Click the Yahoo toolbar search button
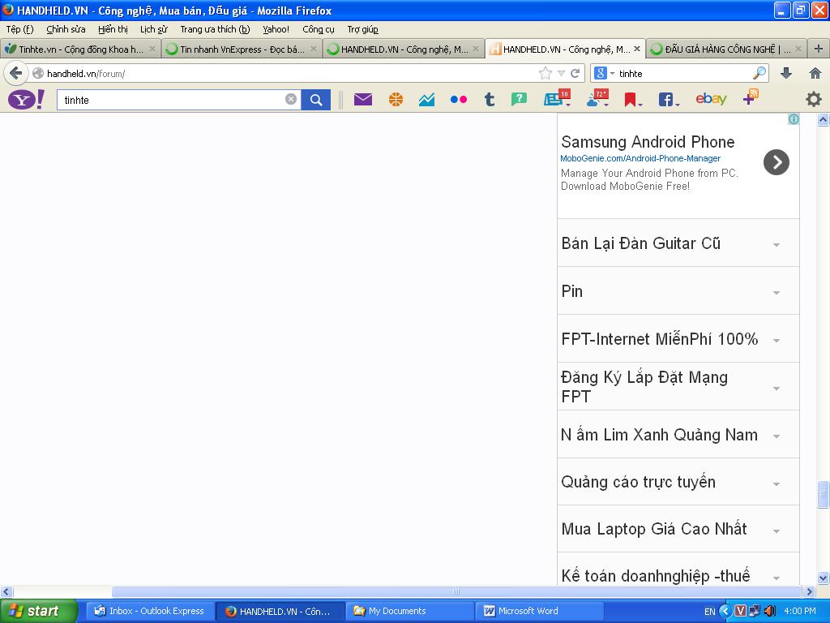This screenshot has width=830, height=623. 316,100
